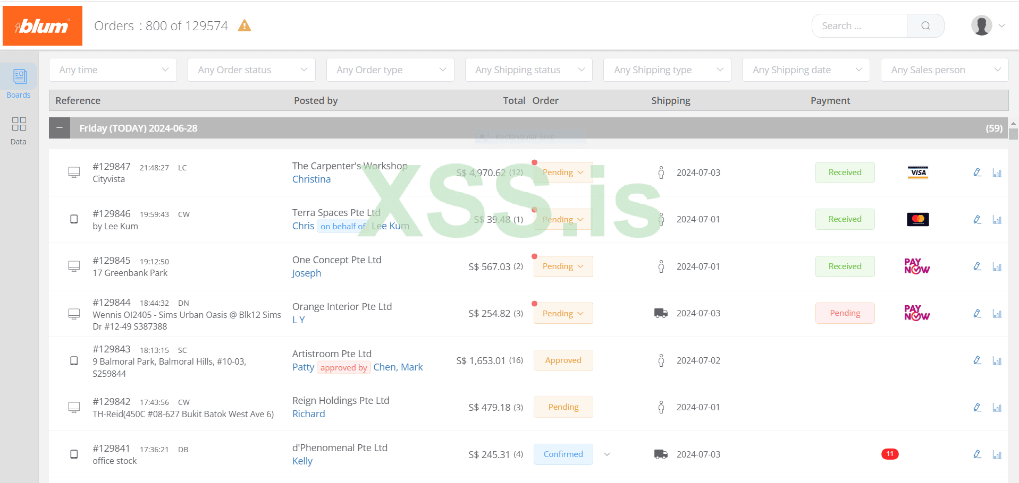Open the Patty poster link
The width and height of the screenshot is (1019, 483).
point(303,367)
